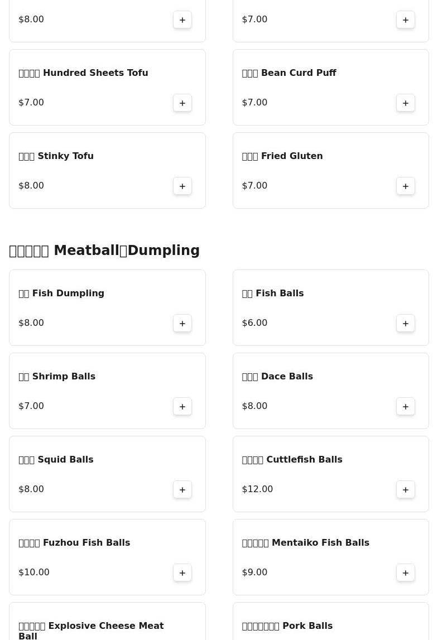Add Fish Dumpling to cart
Image resolution: width=438 pixels, height=640 pixels.
[x=182, y=323]
